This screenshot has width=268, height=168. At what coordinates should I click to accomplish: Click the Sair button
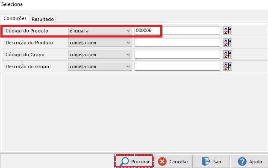coord(211,161)
